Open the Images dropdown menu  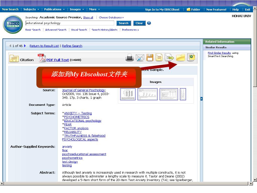pos(77,9)
